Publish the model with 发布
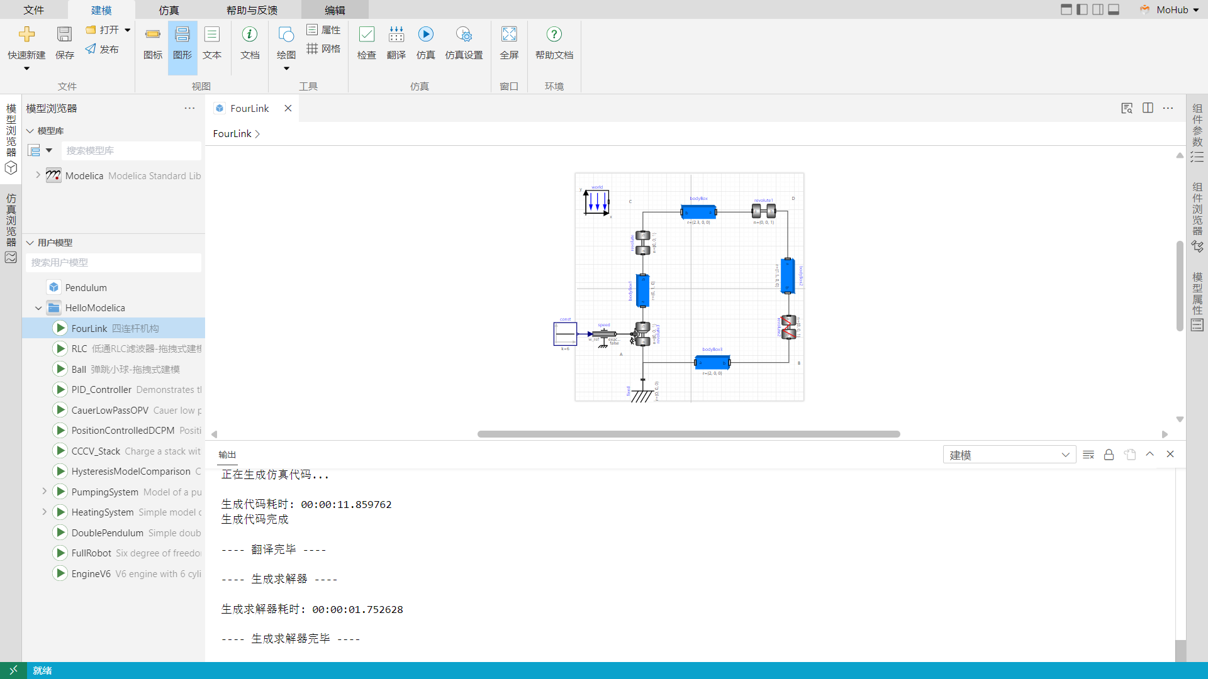This screenshot has width=1208, height=679. point(103,49)
